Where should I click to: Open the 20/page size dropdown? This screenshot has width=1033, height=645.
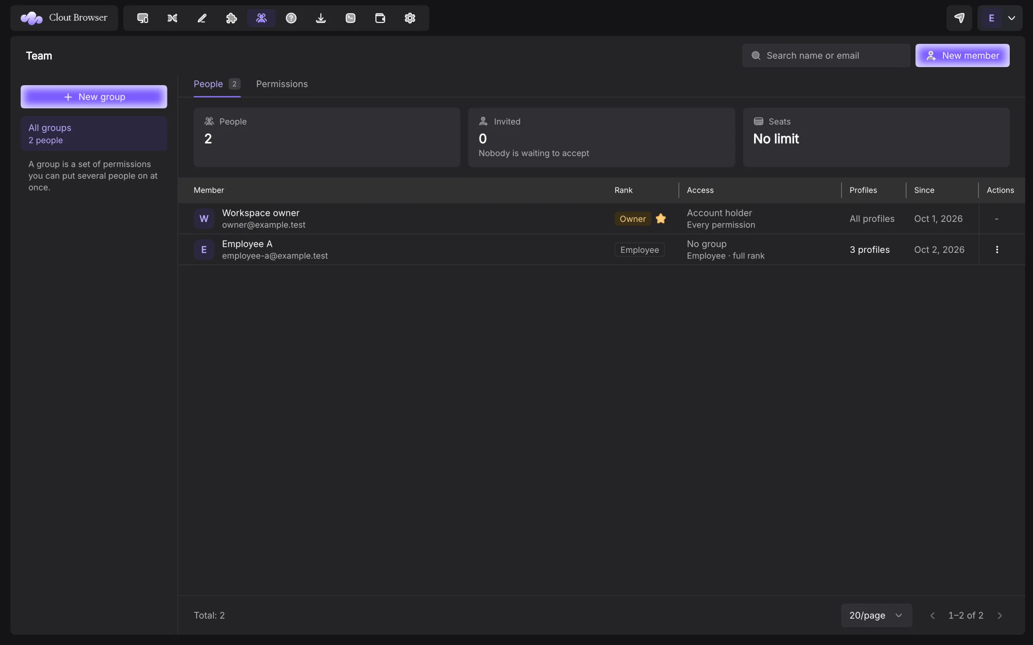point(876,615)
